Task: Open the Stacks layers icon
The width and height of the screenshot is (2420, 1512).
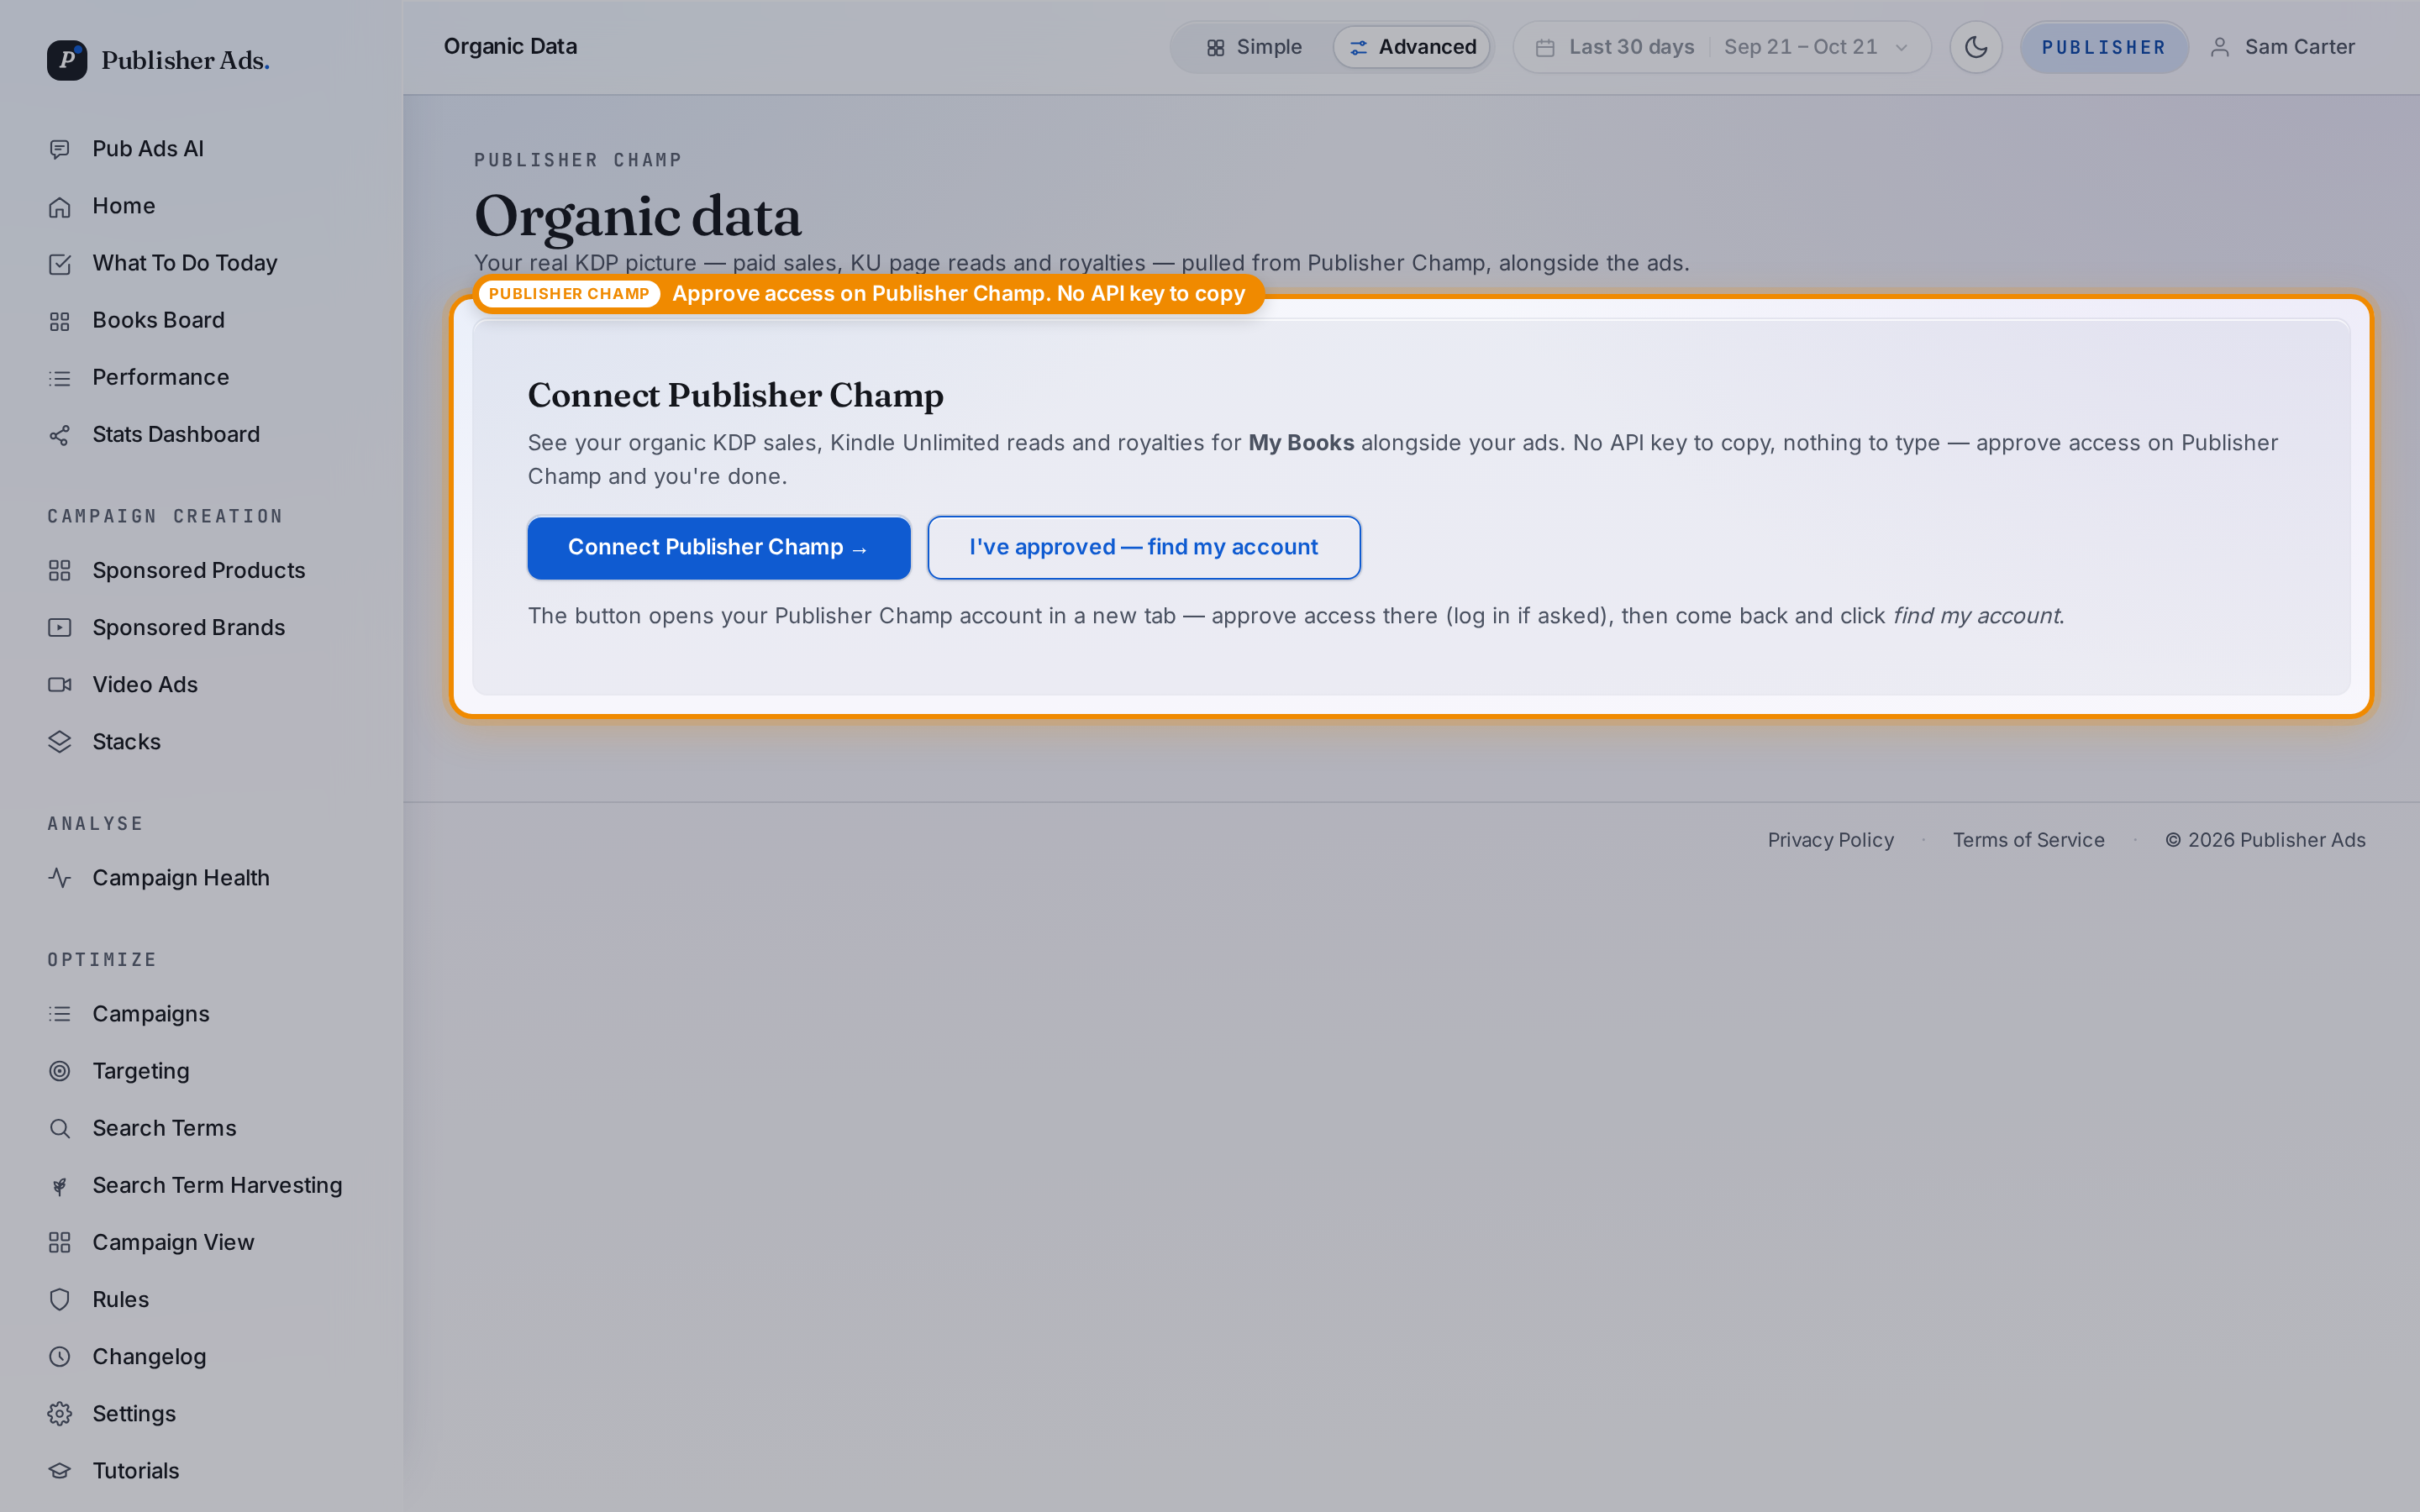Action: tap(60, 742)
